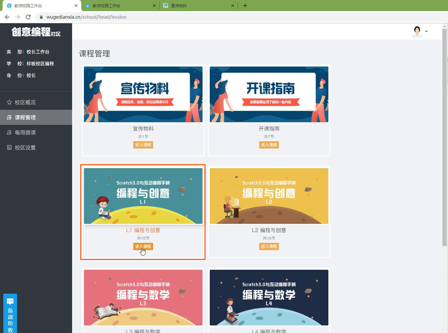Click the icon beside 每周微课
Image resolution: width=448 pixels, height=333 pixels.
click(9, 132)
